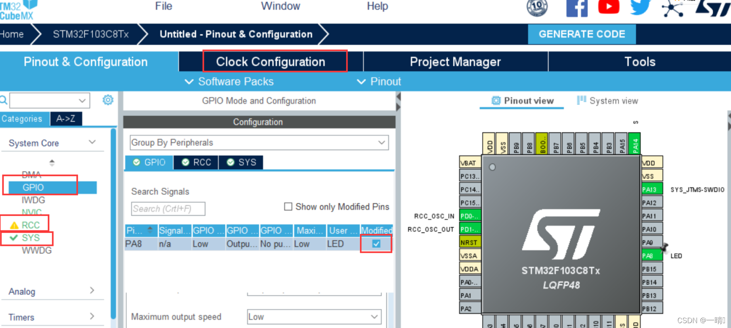Click the ST logo in header

(712, 8)
